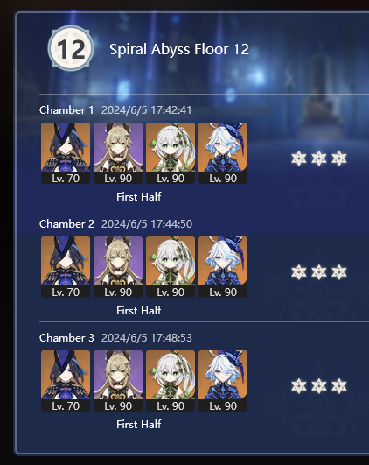Click the Chamber 2 middle star
The height and width of the screenshot is (465, 369).
(319, 272)
